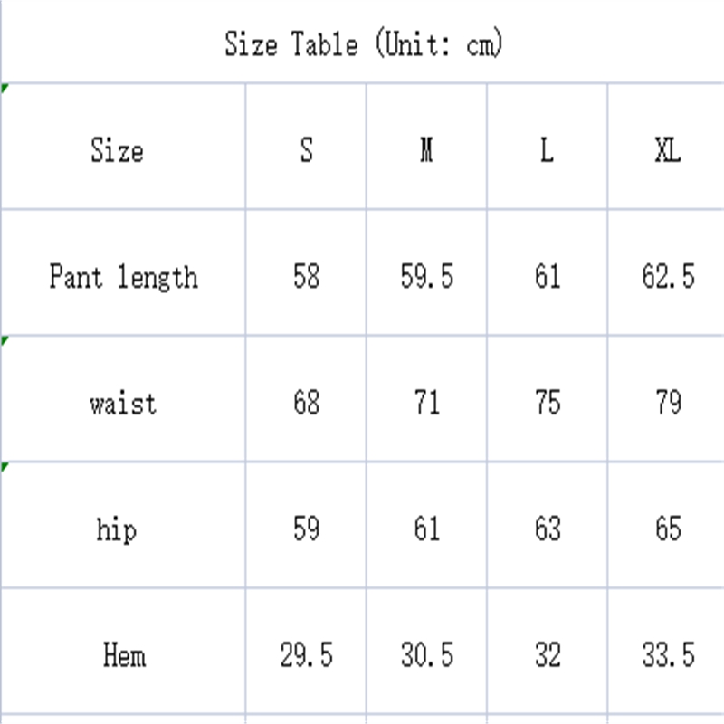Click the hip cell showing 63
Viewport: 724px width, 724px height.
[547, 529]
